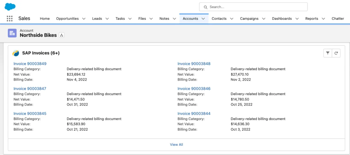Select billing date Oct 21, 2022

pos(77,130)
